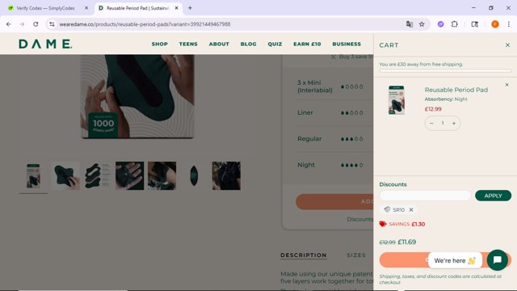Open the BLOG menu item
The height and width of the screenshot is (291, 517).
click(x=248, y=44)
